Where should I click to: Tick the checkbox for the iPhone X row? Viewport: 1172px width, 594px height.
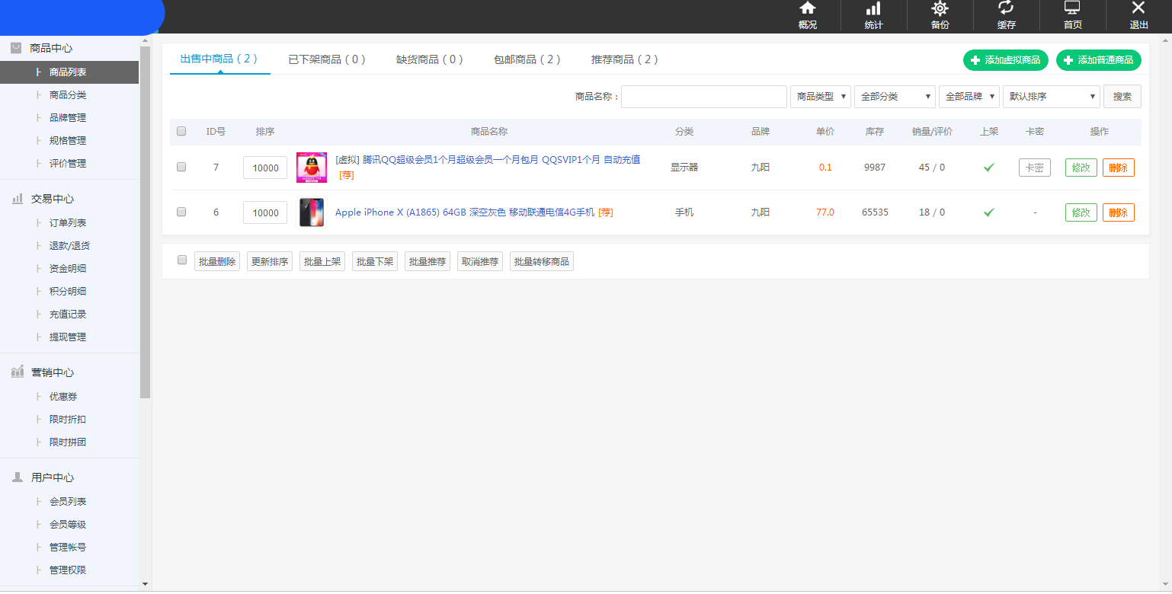point(181,212)
